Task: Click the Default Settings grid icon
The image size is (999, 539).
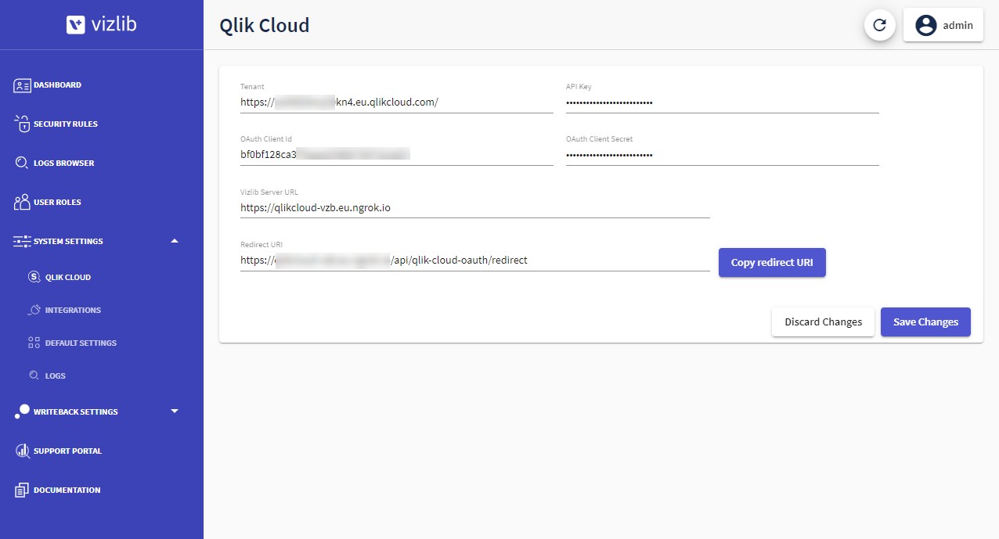Action: 34,343
